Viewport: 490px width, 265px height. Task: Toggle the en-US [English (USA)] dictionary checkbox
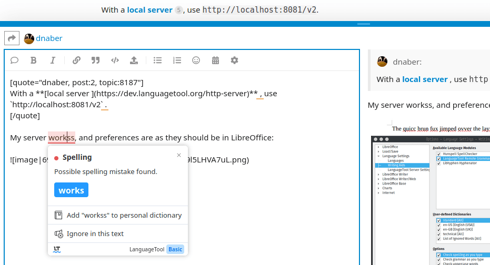439,225
